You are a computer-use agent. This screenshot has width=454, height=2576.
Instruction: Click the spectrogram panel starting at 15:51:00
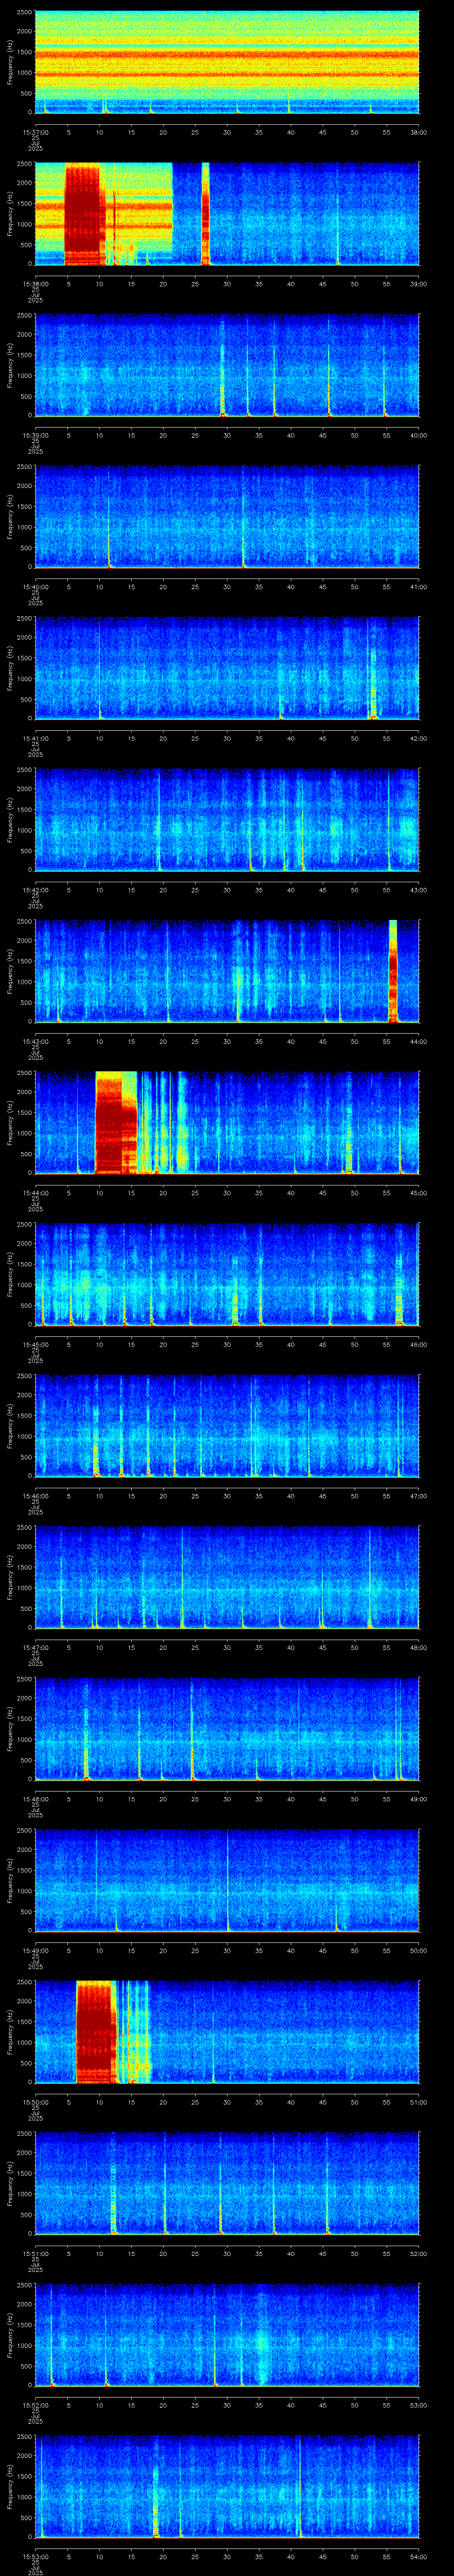(227, 2183)
